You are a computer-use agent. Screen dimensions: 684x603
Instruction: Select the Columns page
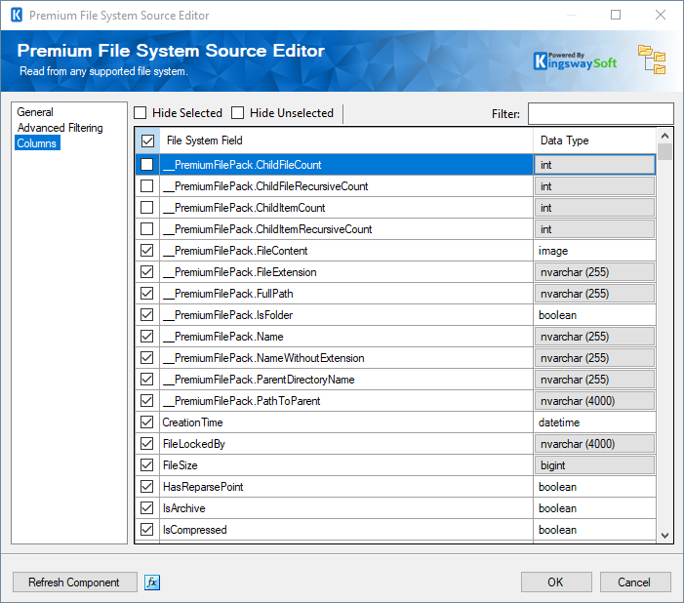[x=37, y=143]
